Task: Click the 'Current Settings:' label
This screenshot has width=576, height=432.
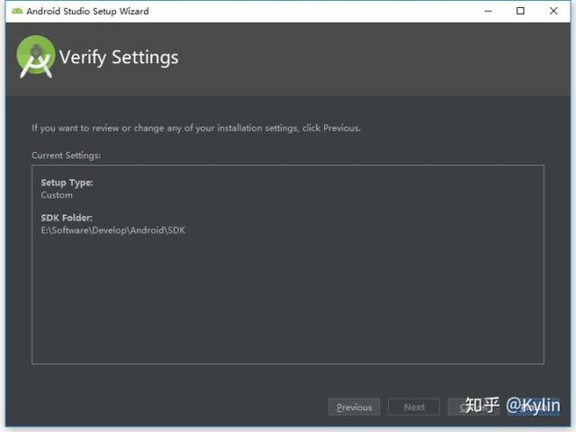Action: point(66,156)
